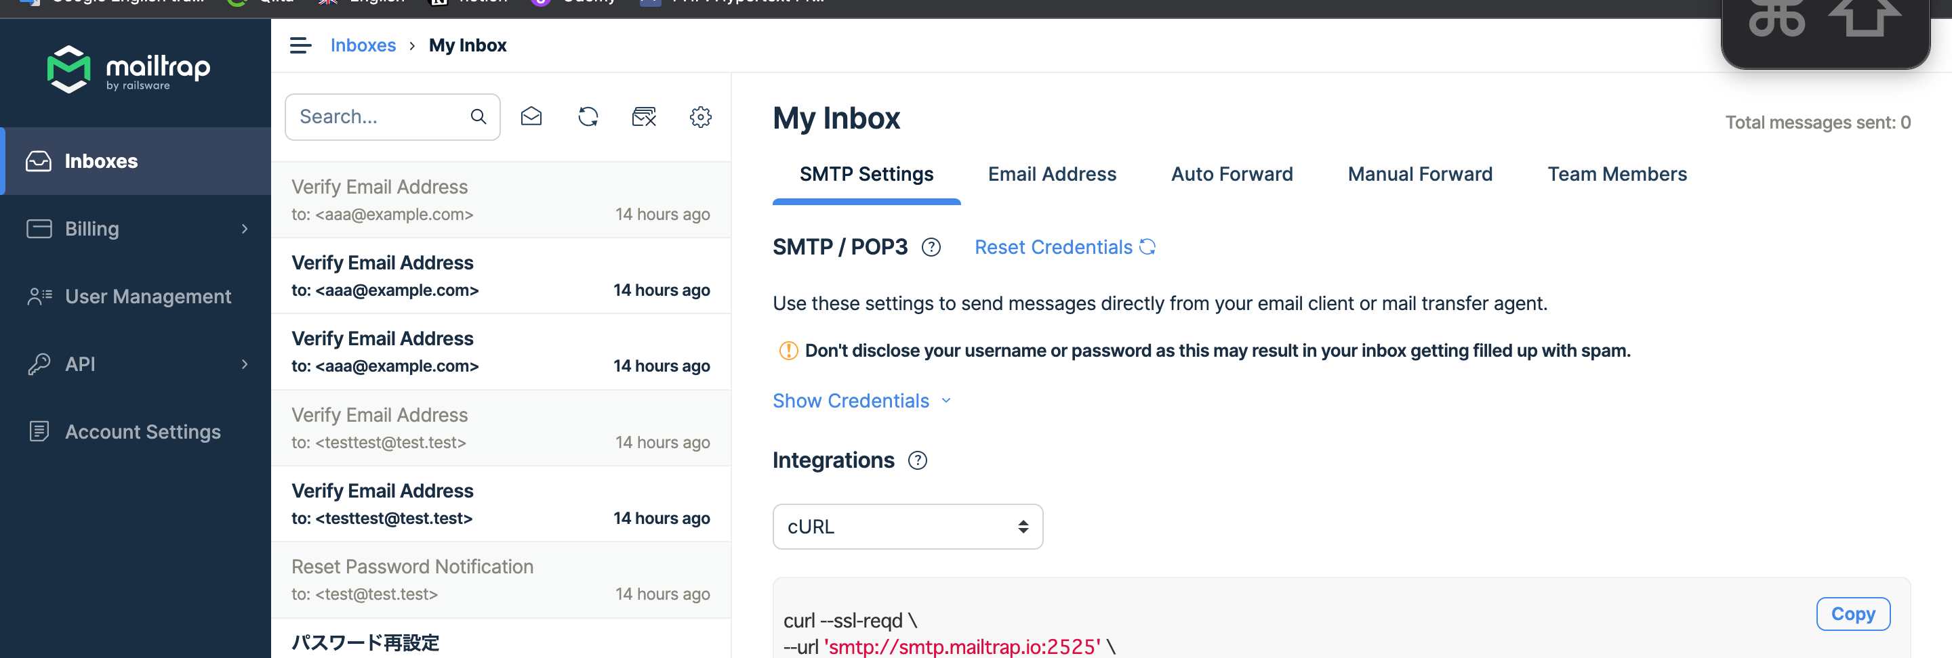This screenshot has height=658, width=1952.
Task: Click the Total messages sent counter
Action: pyautogui.click(x=1818, y=123)
